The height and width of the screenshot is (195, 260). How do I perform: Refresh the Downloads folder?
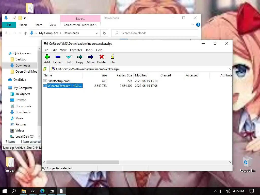click(x=104, y=33)
